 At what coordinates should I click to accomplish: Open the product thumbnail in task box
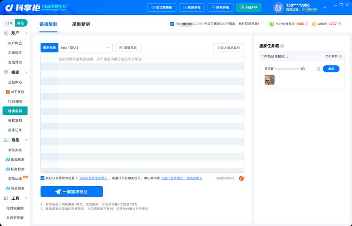269,80
